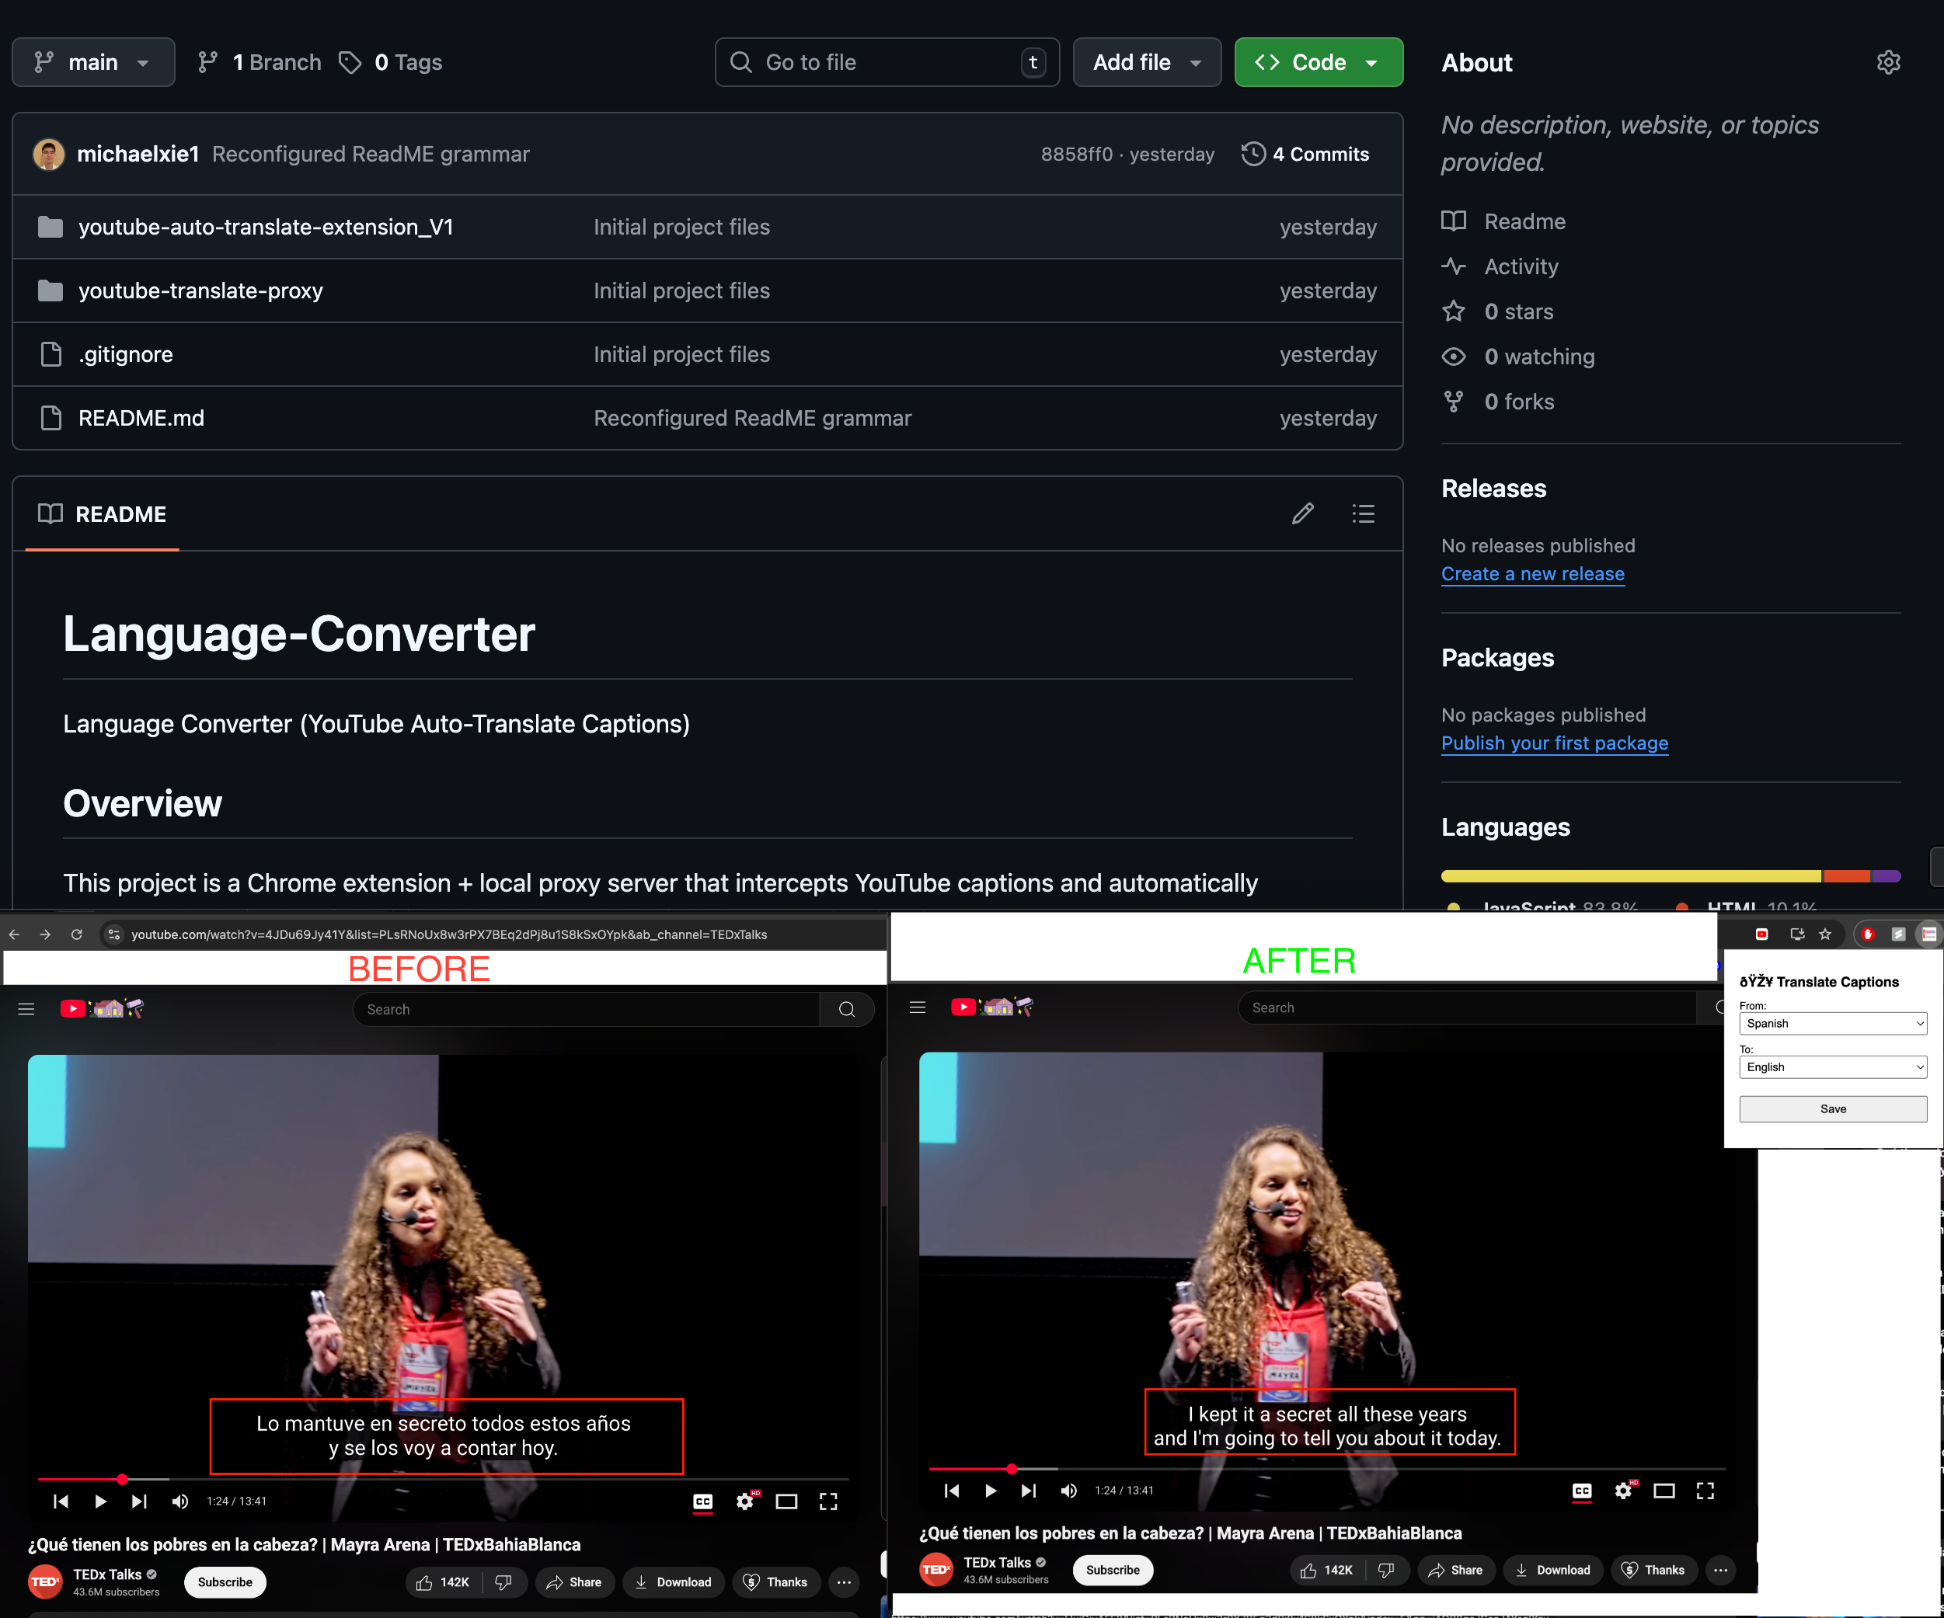The image size is (1944, 1618).
Task: Open the 0 stars link
Action: point(1498,312)
